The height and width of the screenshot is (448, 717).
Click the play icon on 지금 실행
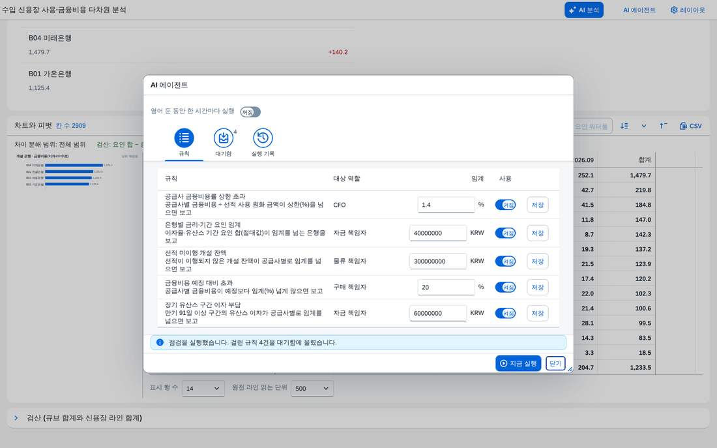(503, 363)
